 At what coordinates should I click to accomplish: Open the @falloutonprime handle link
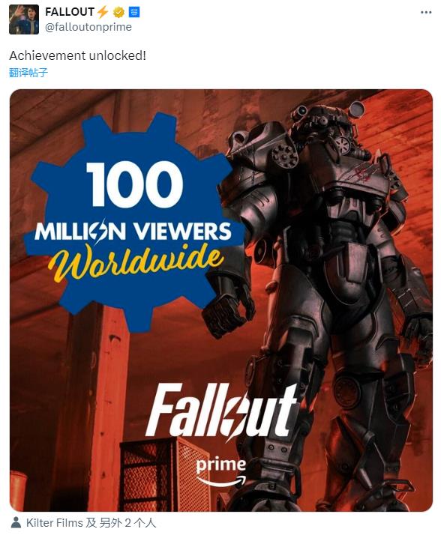click(88, 27)
